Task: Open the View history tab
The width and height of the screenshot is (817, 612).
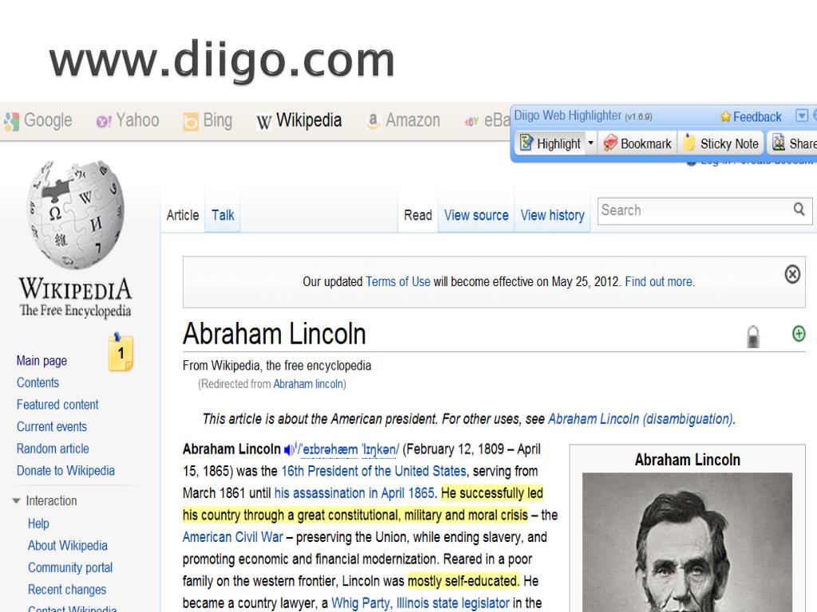Action: [552, 215]
